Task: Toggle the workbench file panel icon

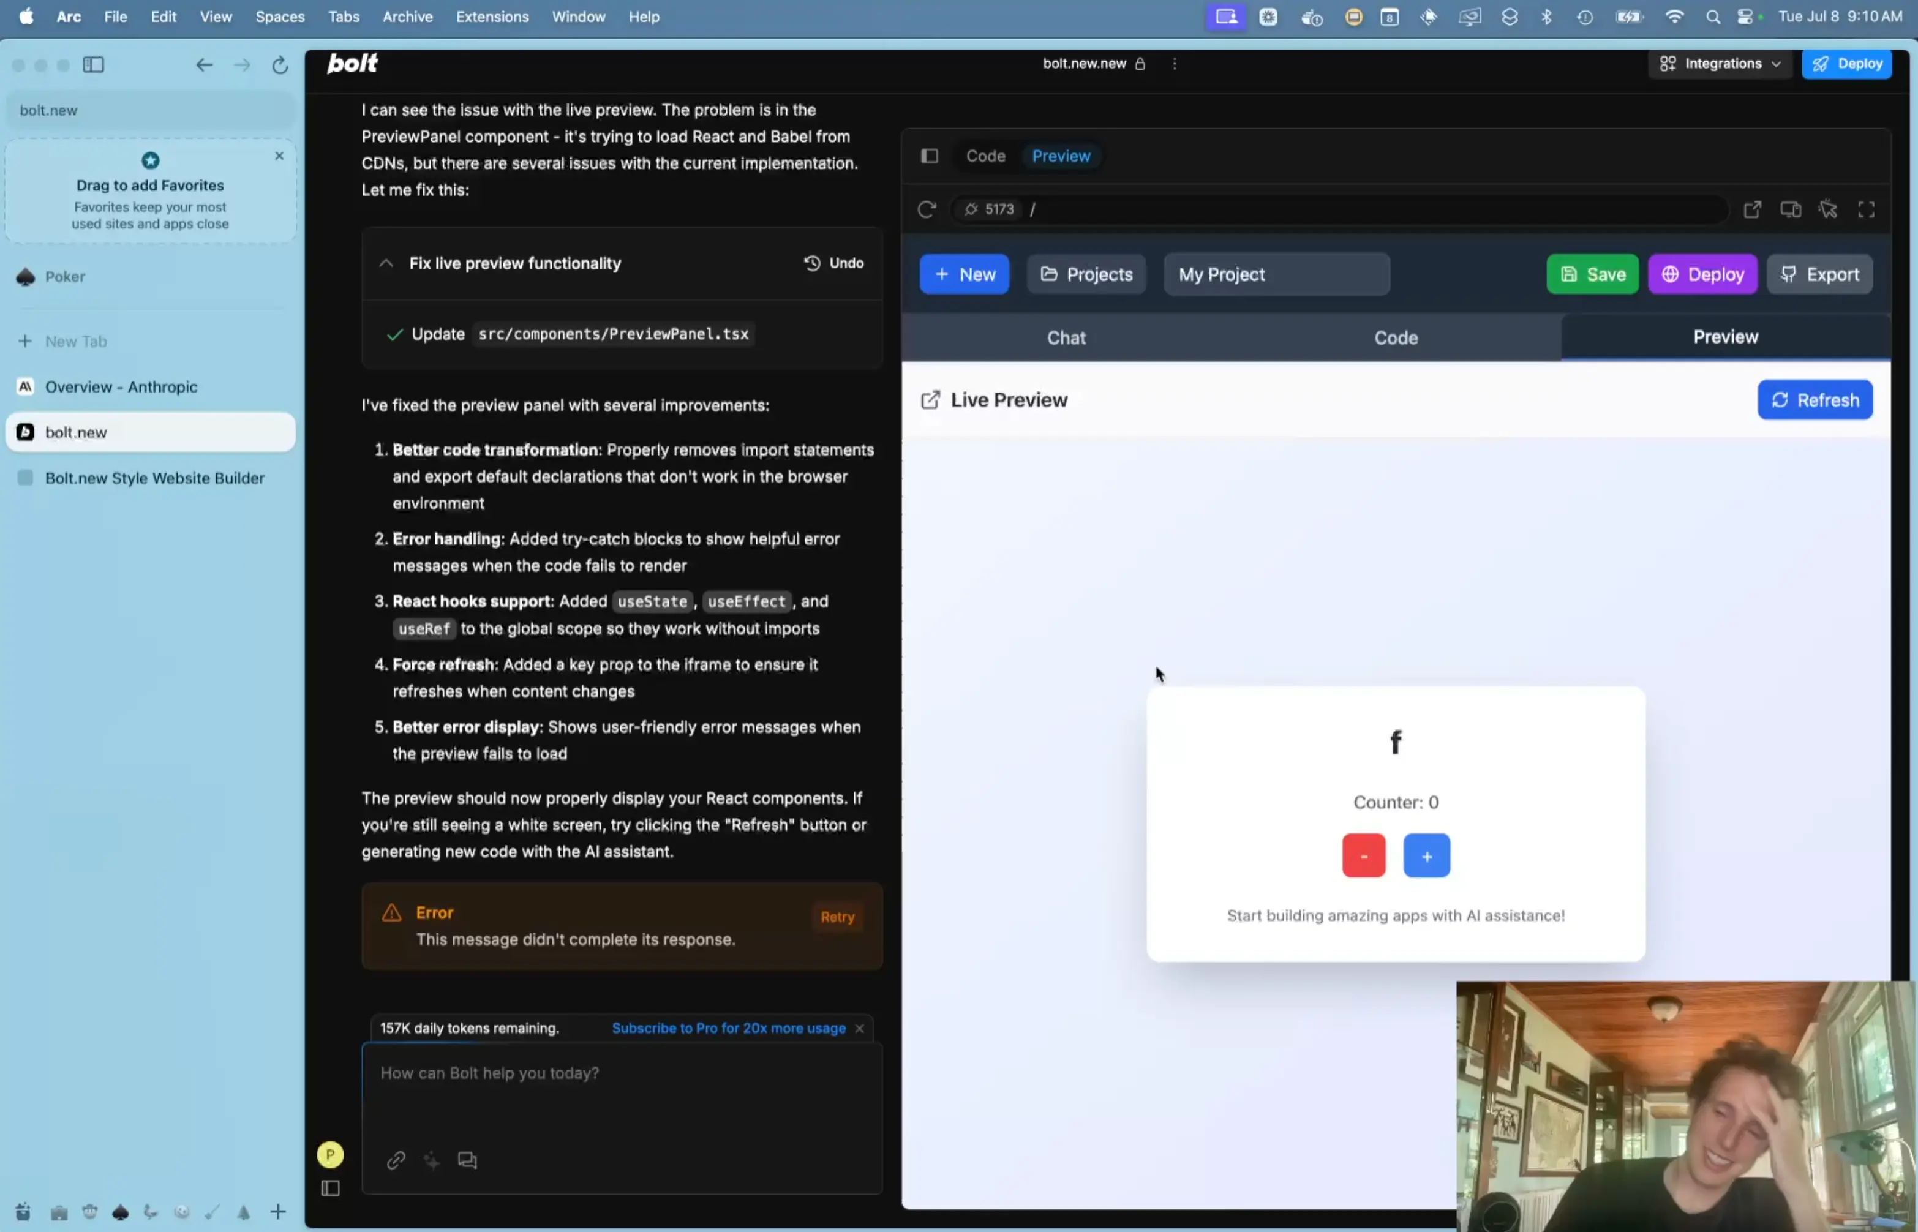Action: [x=930, y=156]
